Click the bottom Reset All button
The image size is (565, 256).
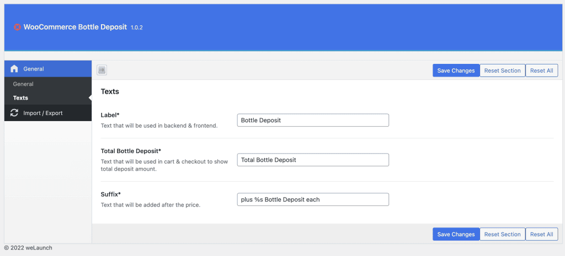pyautogui.click(x=542, y=234)
